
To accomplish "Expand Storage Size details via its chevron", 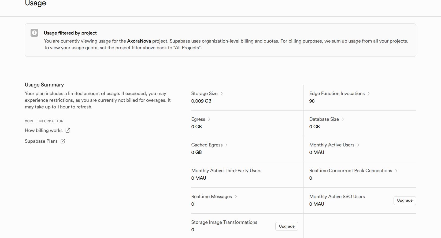I will [222, 93].
